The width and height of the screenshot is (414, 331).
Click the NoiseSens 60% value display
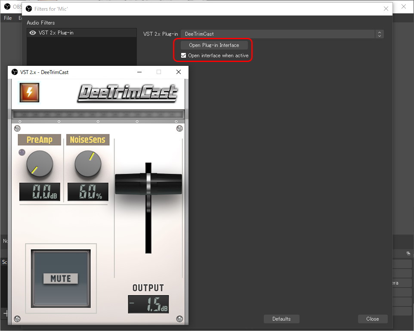(x=88, y=192)
